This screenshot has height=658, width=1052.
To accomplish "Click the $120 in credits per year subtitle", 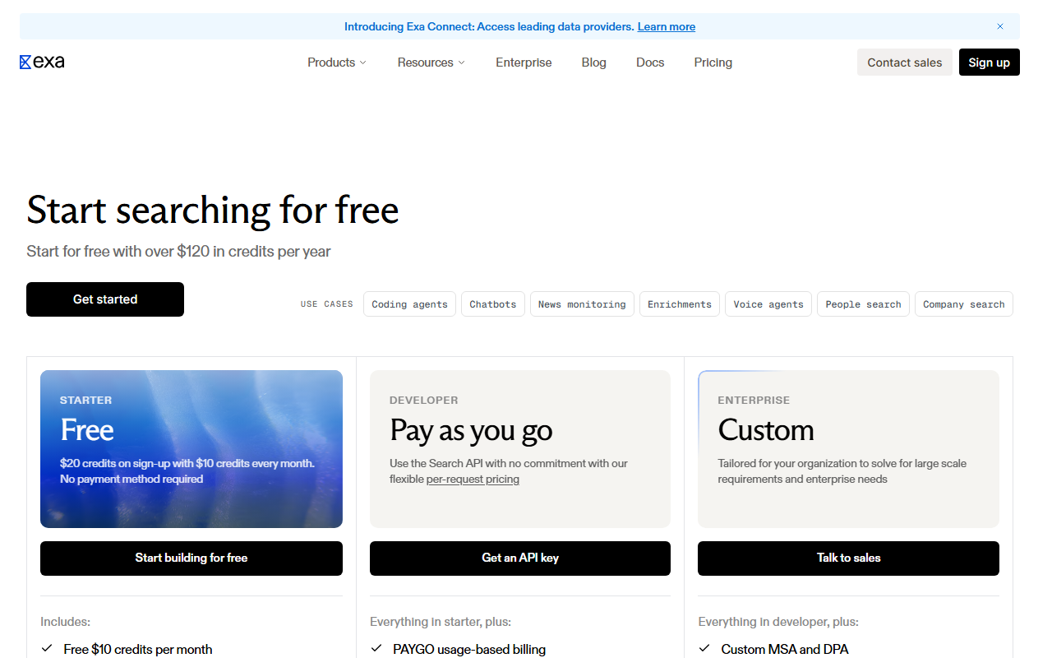I will pos(178,252).
